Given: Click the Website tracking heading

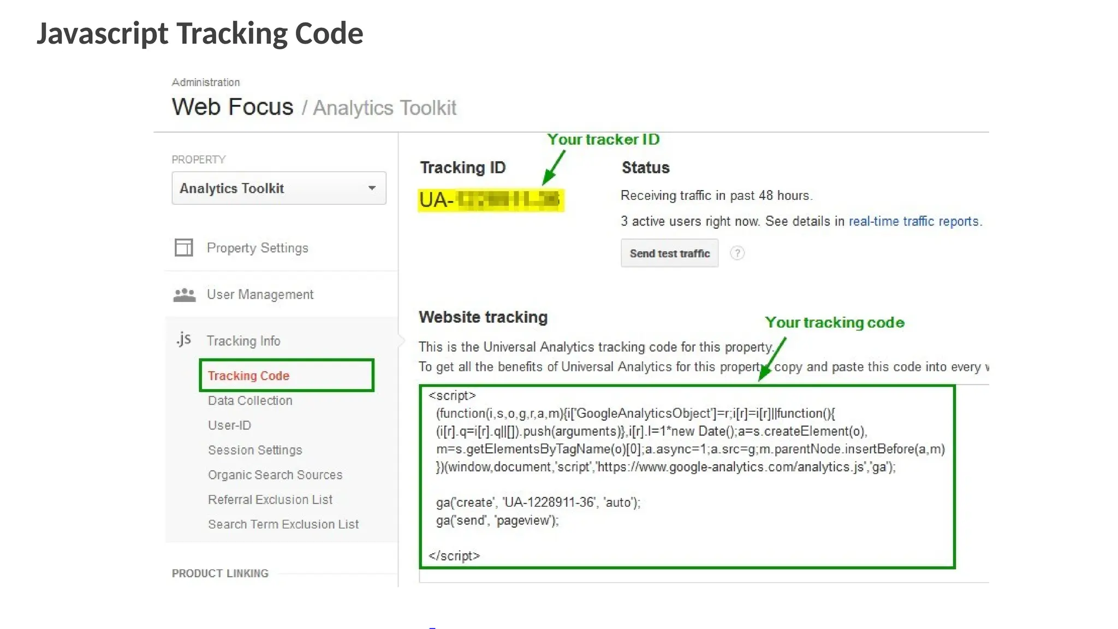Looking at the screenshot, I should coord(483,317).
